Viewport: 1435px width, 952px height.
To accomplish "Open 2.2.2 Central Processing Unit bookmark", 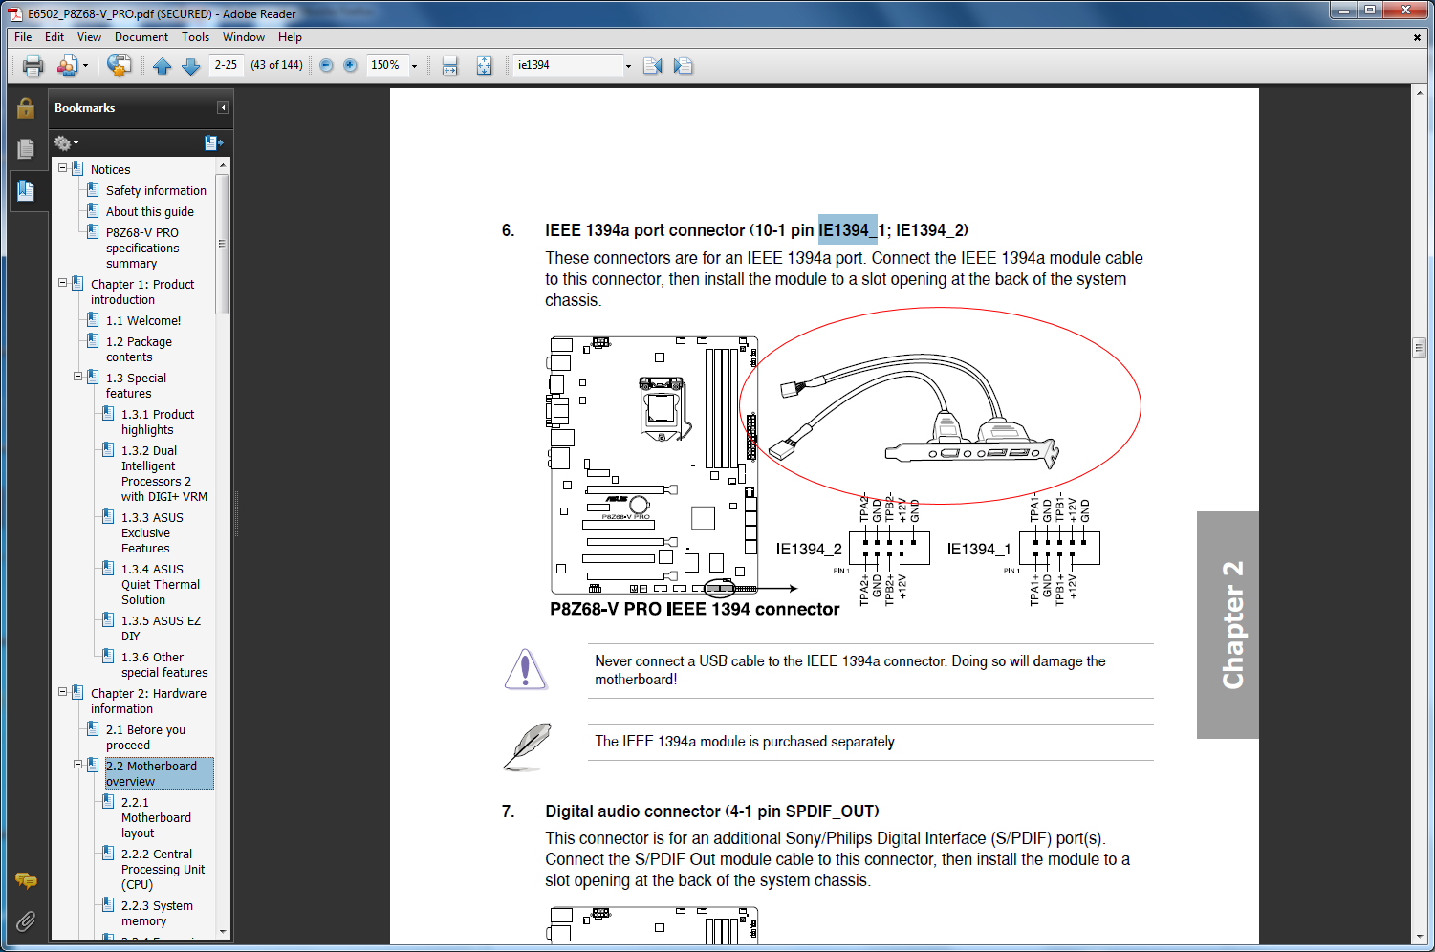I will (163, 870).
